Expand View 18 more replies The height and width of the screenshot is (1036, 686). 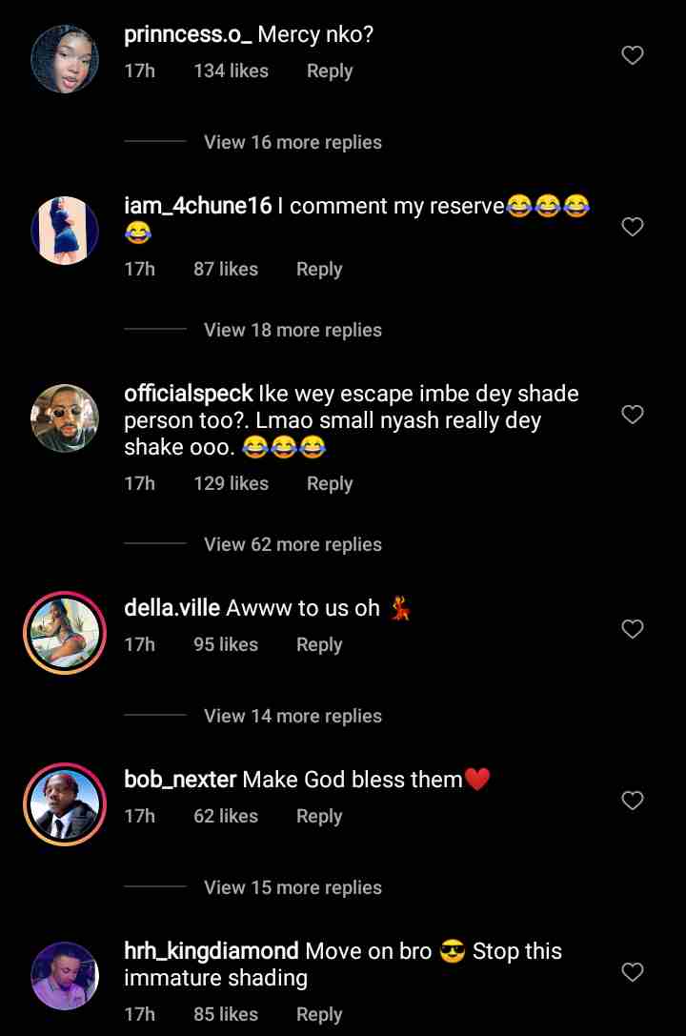pyautogui.click(x=293, y=330)
